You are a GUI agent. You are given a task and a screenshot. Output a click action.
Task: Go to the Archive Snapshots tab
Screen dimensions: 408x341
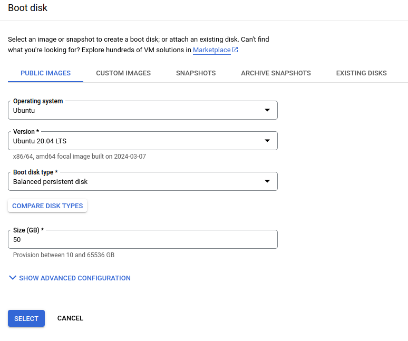(x=276, y=73)
